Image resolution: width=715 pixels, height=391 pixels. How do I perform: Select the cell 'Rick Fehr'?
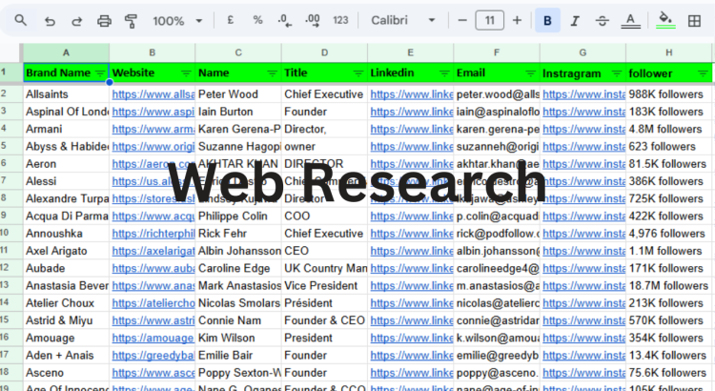point(238,234)
